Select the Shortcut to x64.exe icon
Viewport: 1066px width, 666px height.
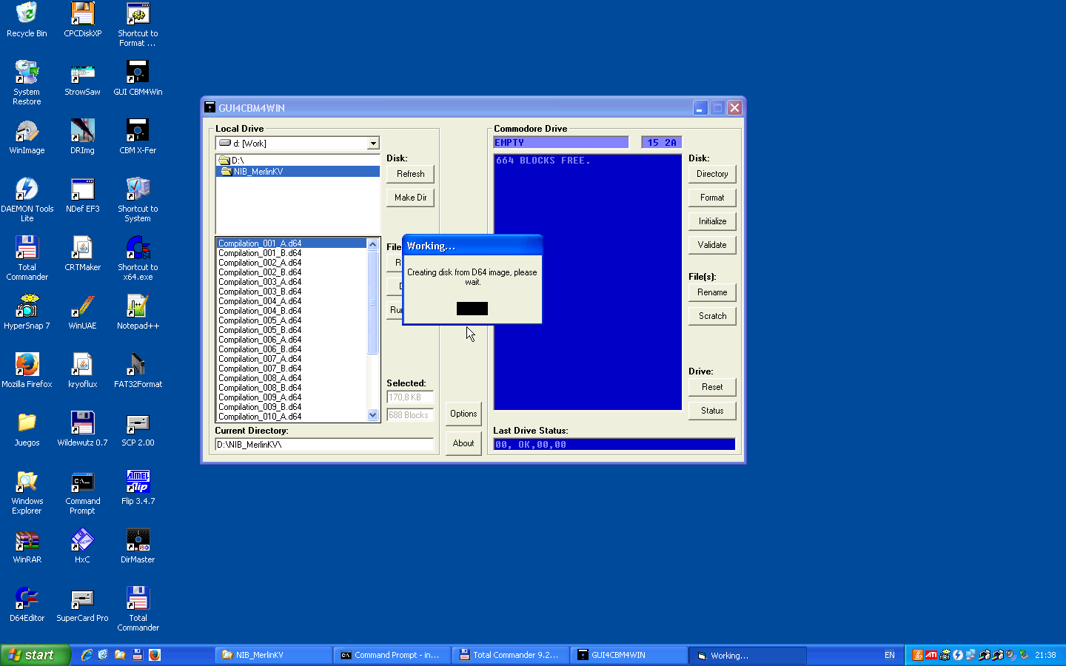pyautogui.click(x=138, y=258)
